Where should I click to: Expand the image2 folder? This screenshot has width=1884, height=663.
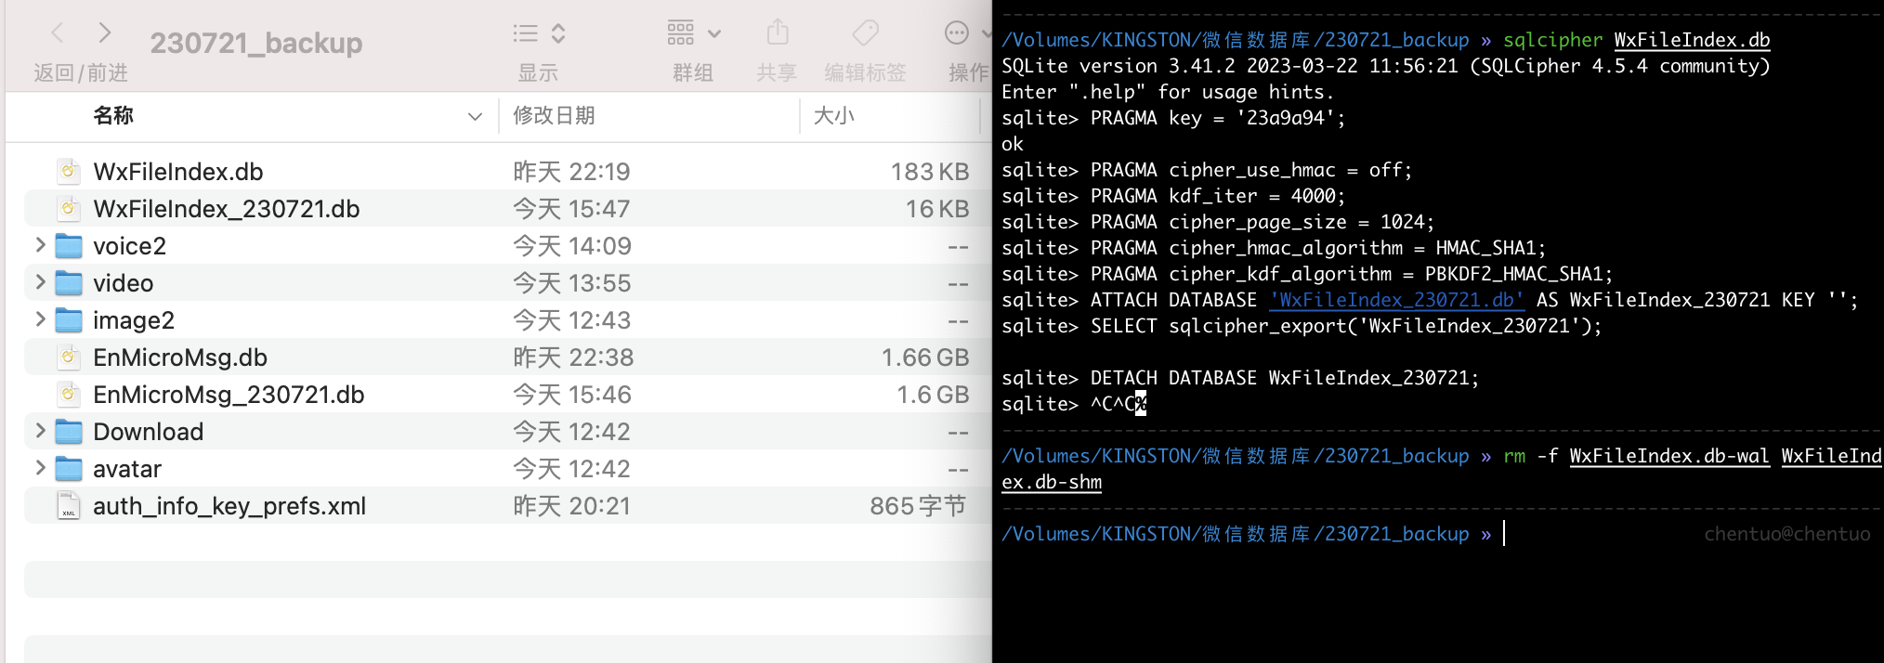40,319
